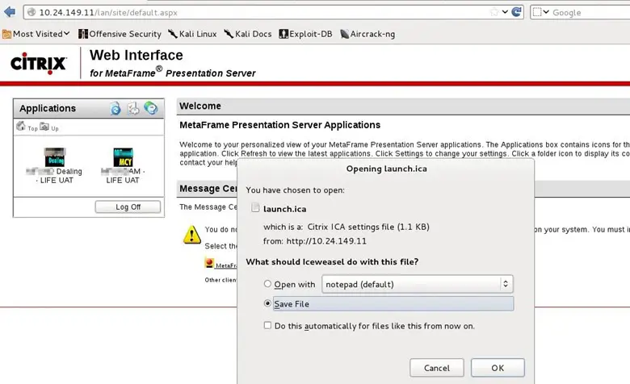Click the Help icon in Applications panel
The height and width of the screenshot is (384, 630).
pos(150,108)
